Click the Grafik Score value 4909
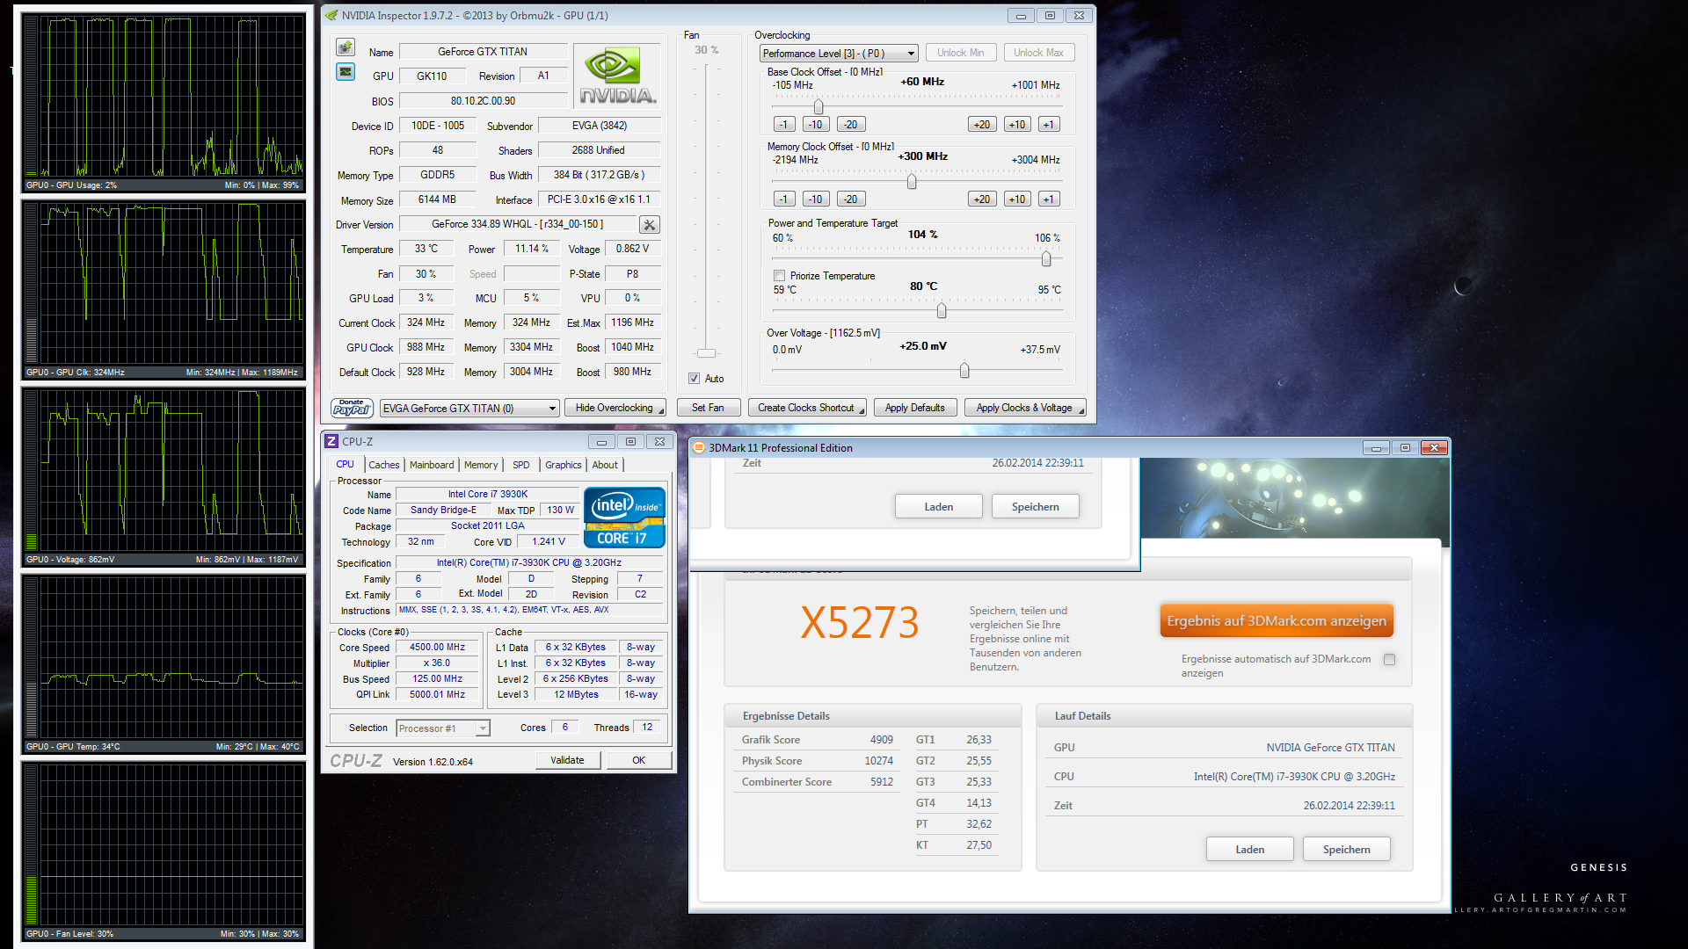The height and width of the screenshot is (949, 1688). pos(882,740)
